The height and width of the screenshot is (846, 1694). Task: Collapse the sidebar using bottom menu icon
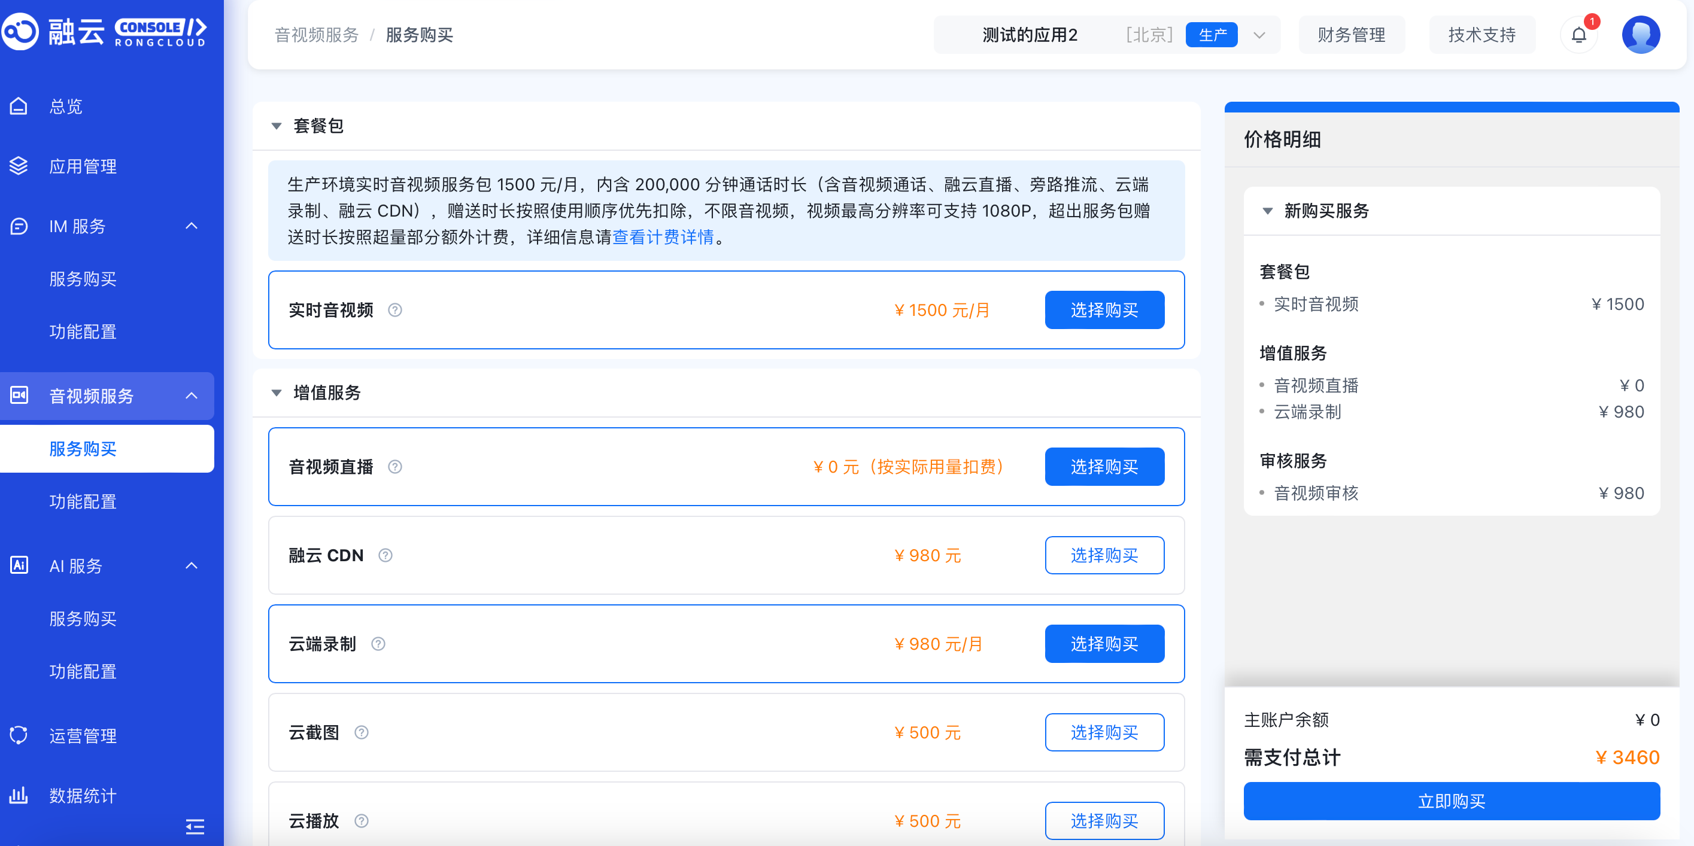[195, 826]
